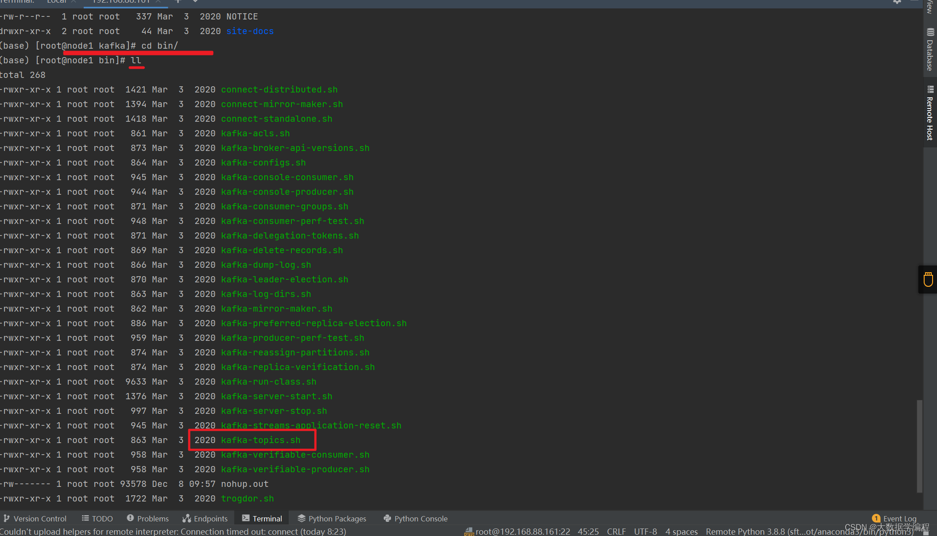This screenshot has width=937, height=536.
Task: Click the 45:25 caret position indicator
Action: [x=588, y=531]
